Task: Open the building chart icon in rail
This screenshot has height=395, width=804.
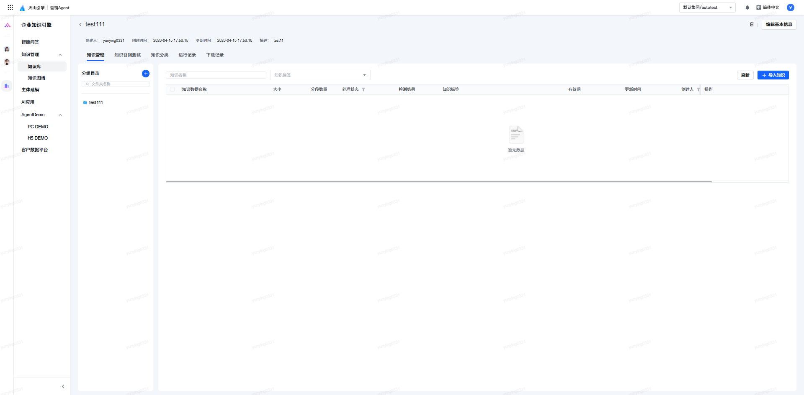Action: [x=7, y=86]
